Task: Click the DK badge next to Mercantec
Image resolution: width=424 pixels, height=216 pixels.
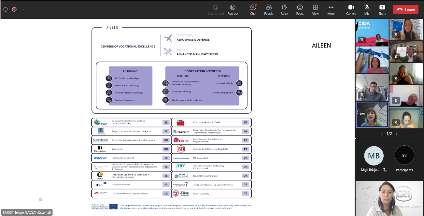Action: pos(166,149)
